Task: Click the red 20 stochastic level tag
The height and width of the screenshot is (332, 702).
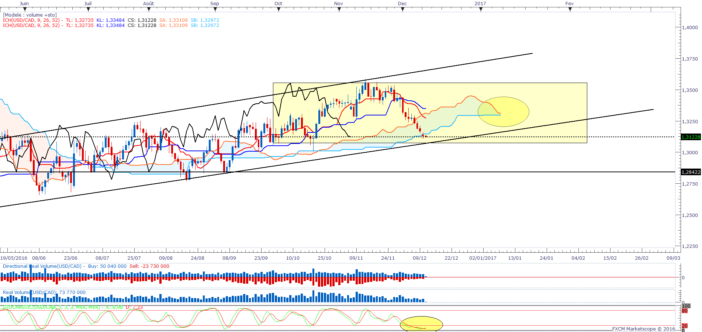Action: coord(685,326)
